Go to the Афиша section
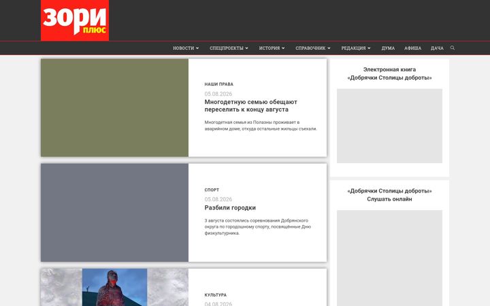490x306 pixels. coord(413,48)
